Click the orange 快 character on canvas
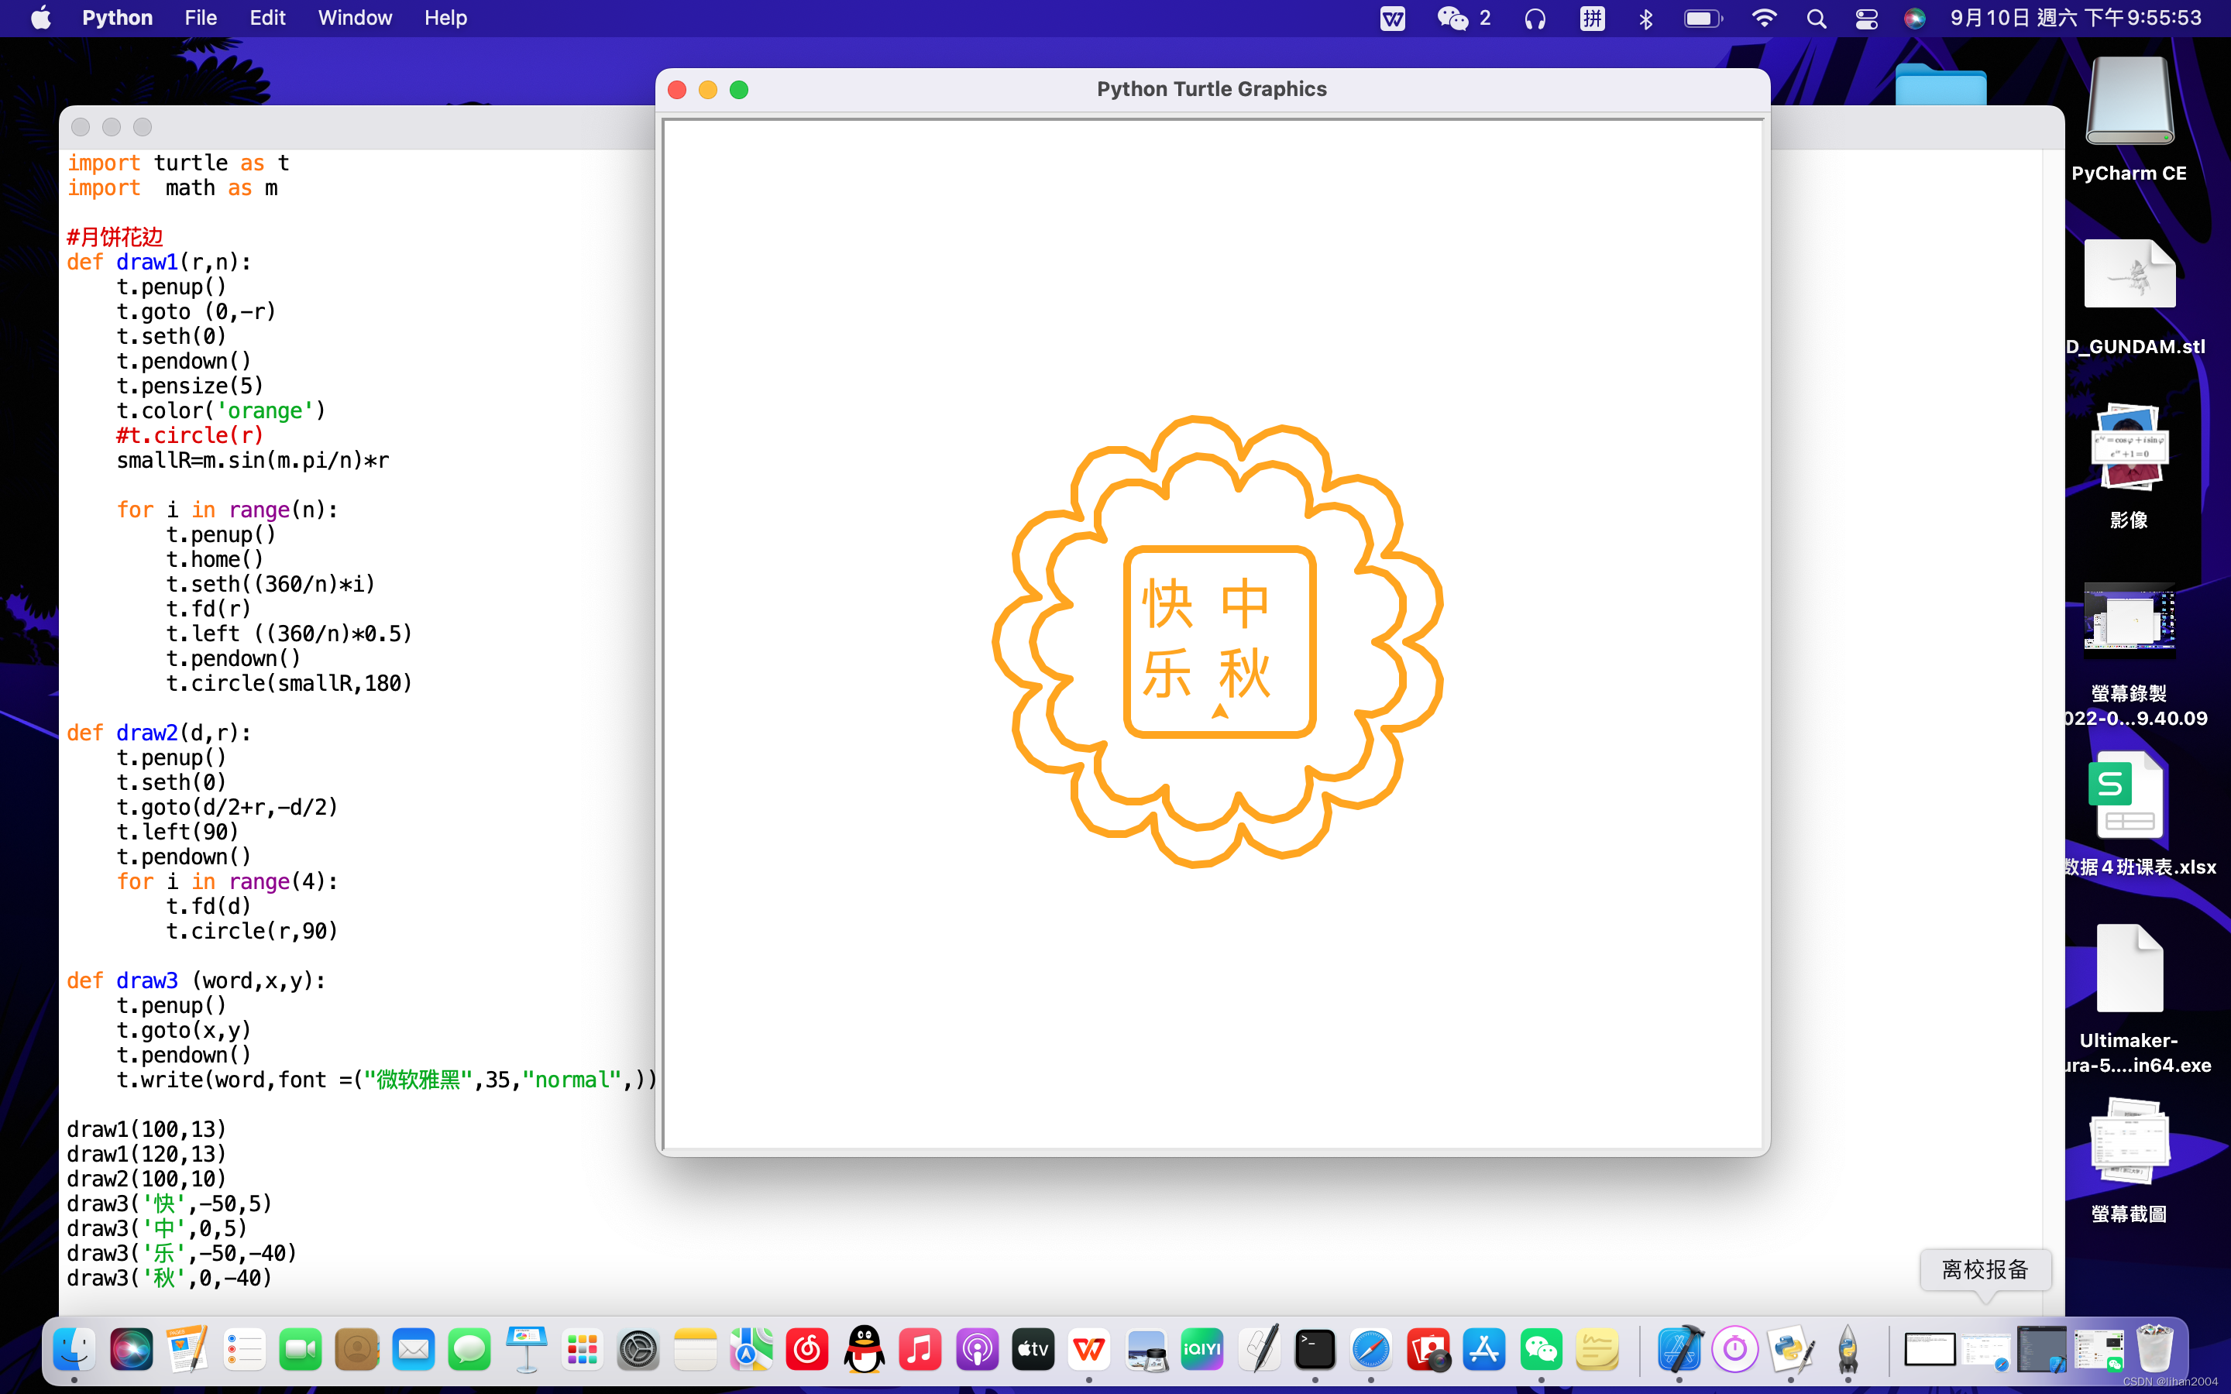2231x1394 pixels. [1167, 605]
